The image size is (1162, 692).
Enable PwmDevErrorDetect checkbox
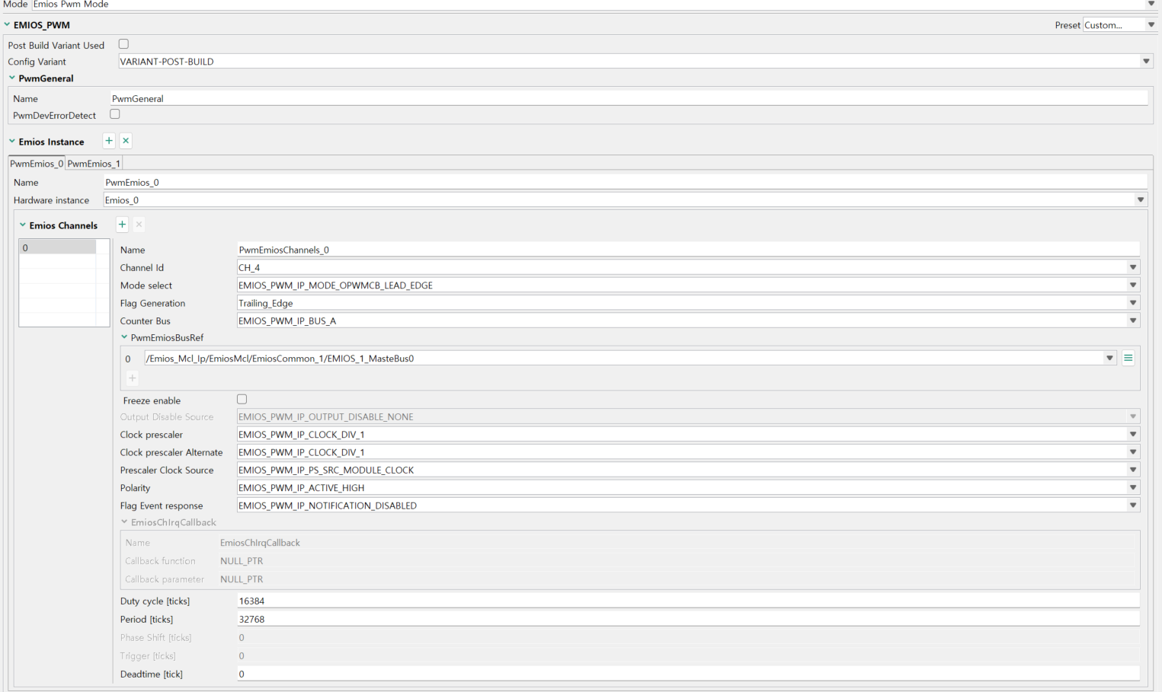tap(115, 114)
